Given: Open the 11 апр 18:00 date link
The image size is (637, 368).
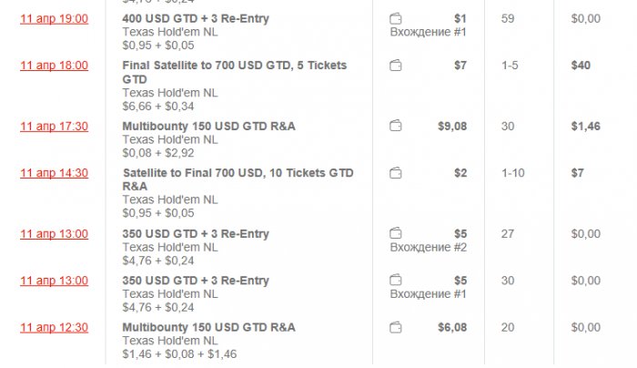Looking at the screenshot, I should coord(54,66).
